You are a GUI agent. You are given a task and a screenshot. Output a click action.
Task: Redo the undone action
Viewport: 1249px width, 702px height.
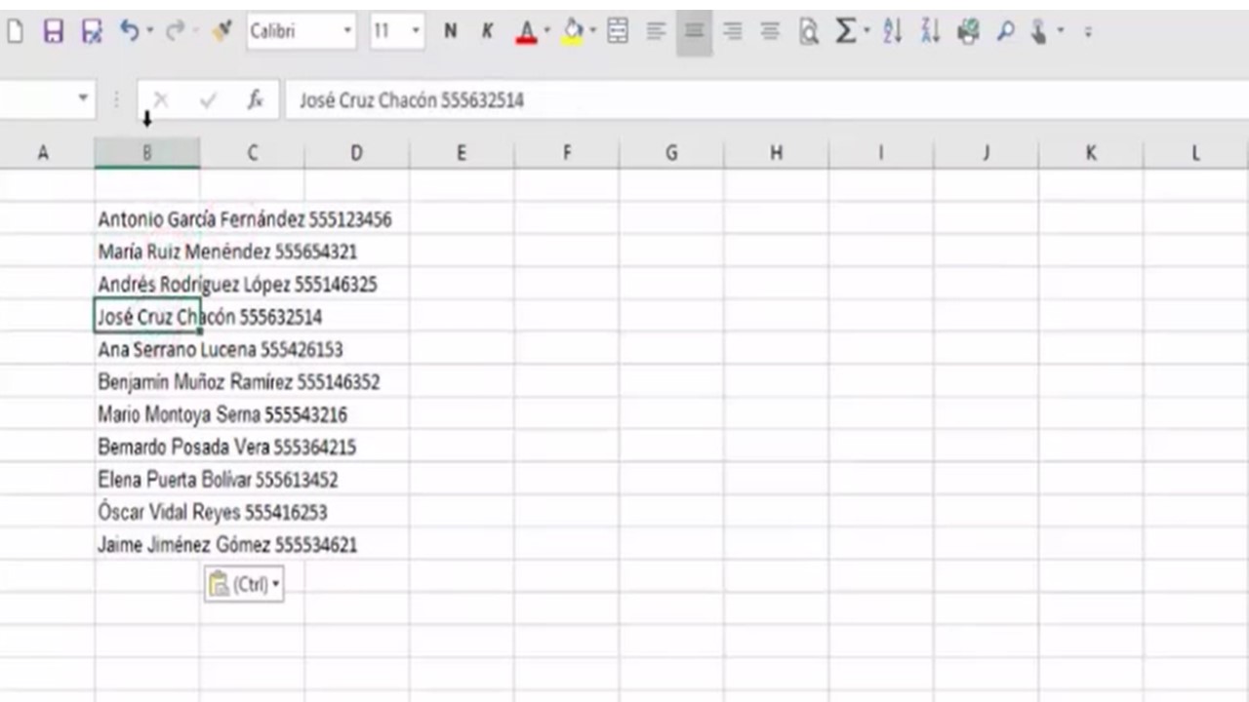click(175, 31)
